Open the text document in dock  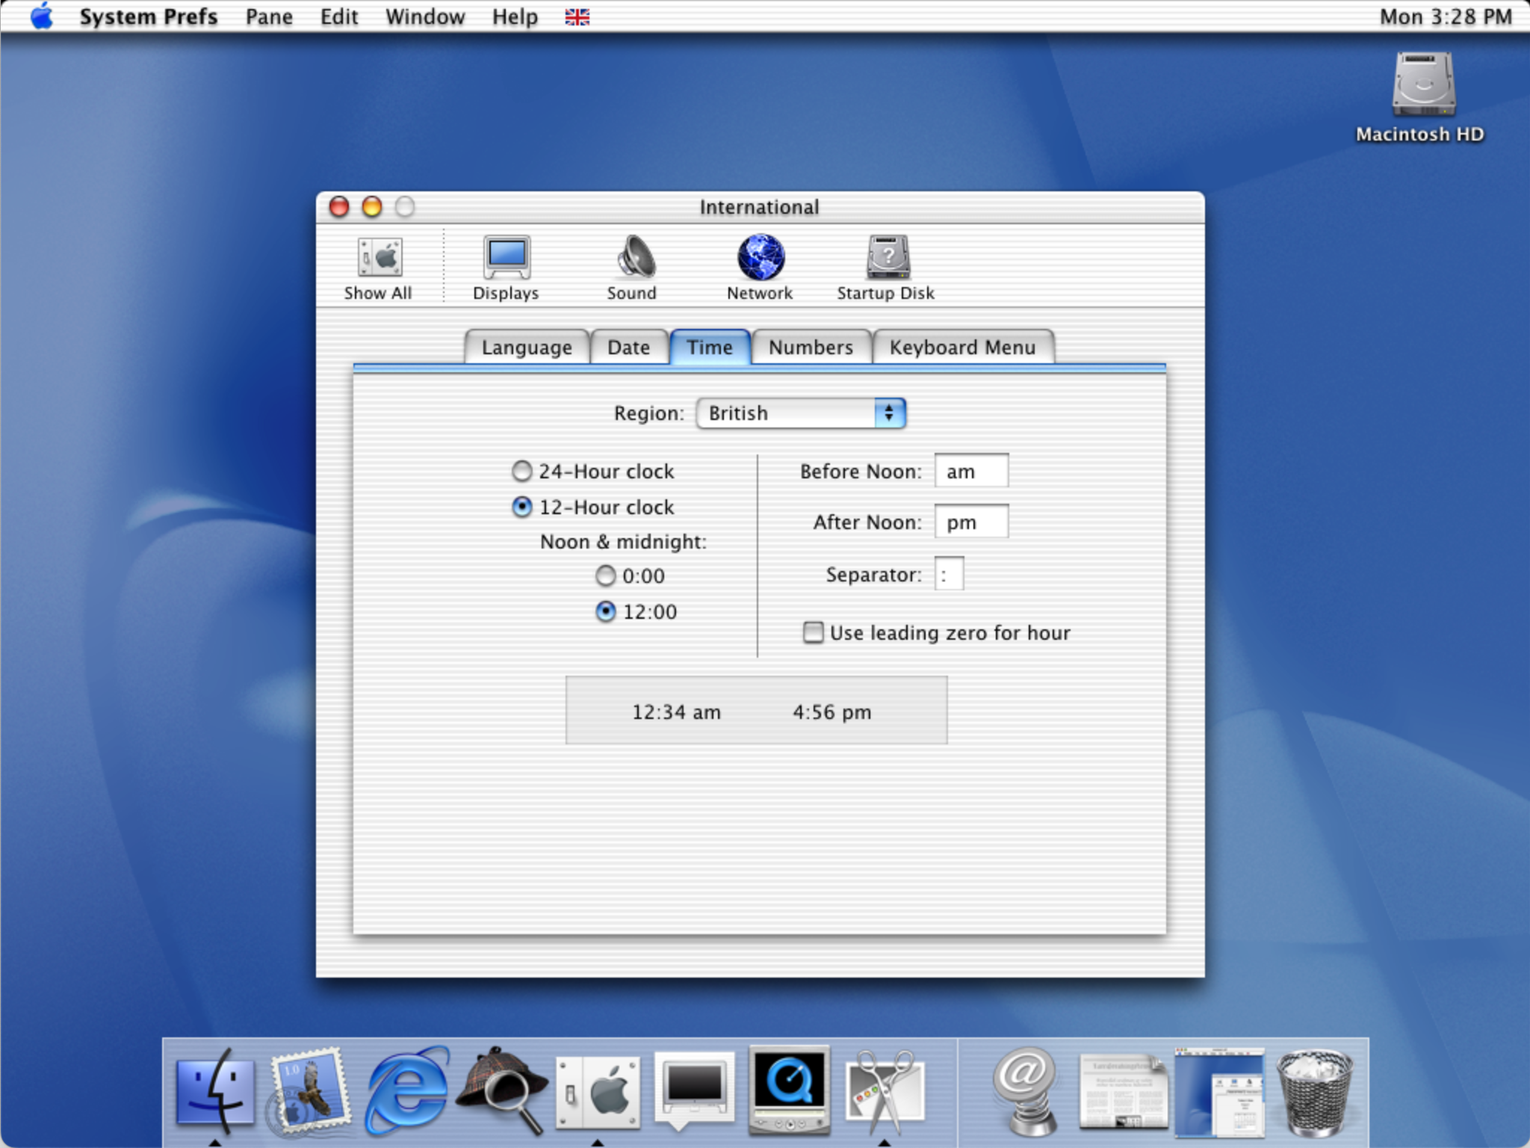tap(1123, 1091)
